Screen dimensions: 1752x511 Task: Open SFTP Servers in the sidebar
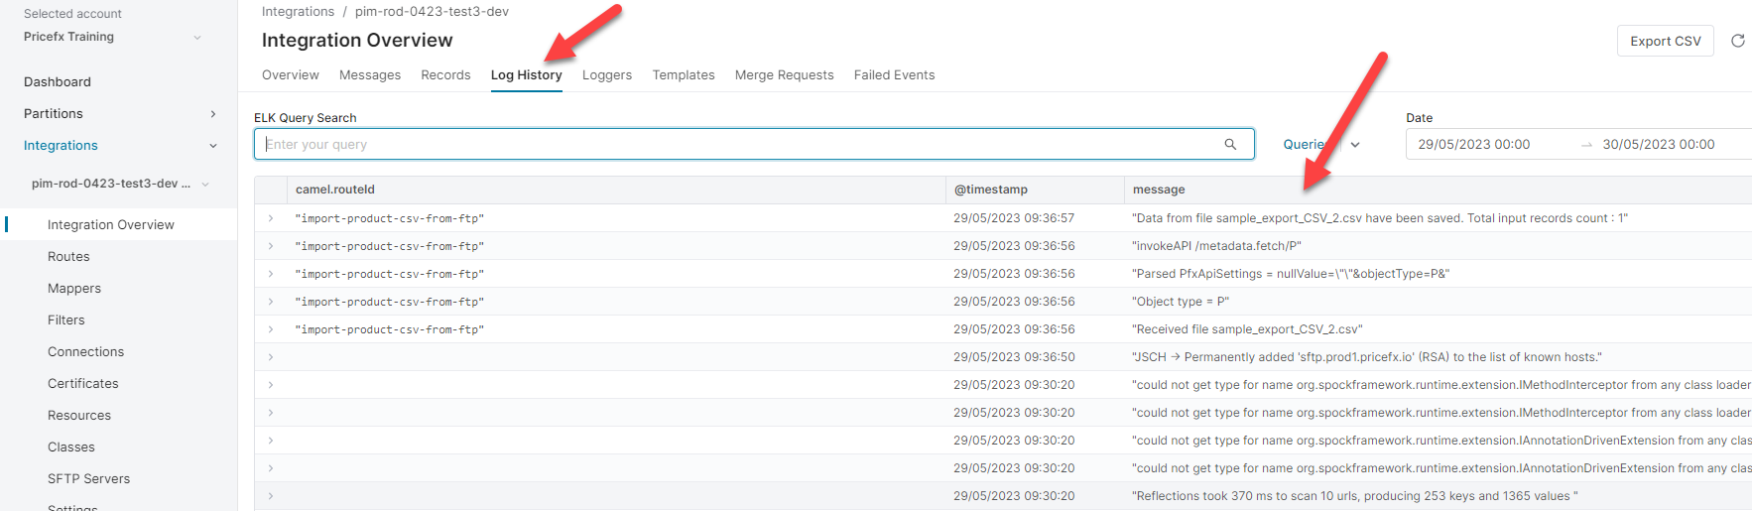click(89, 479)
